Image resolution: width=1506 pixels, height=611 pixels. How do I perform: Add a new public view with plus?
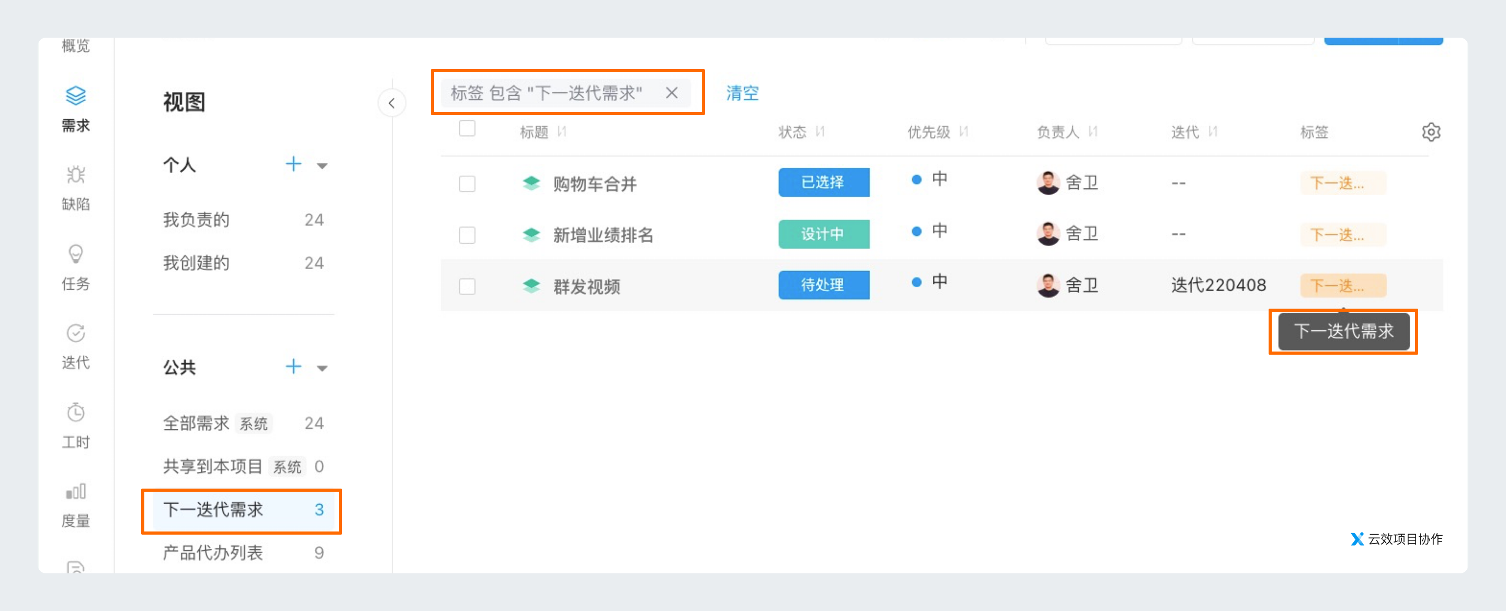tap(293, 367)
